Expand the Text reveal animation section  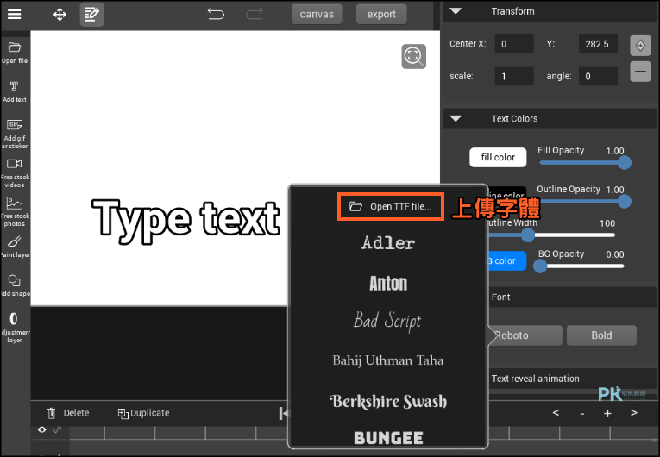point(573,379)
